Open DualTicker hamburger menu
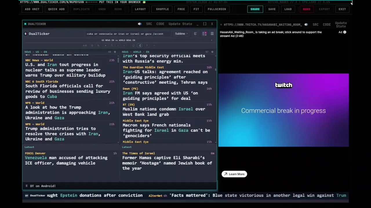The width and height of the screenshot is (371, 208). coord(212,34)
